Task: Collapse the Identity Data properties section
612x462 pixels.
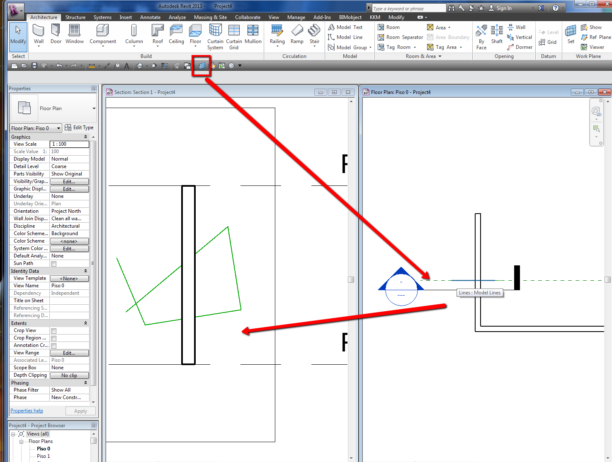Action: 86,271
